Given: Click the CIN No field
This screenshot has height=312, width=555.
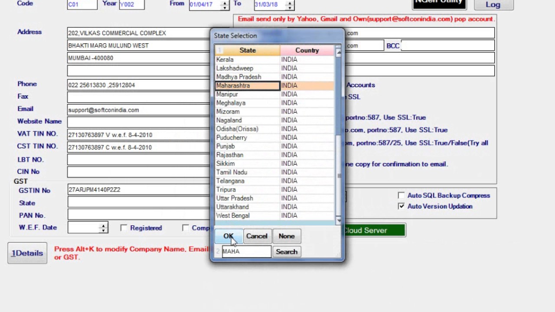Looking at the screenshot, I should 139,172.
